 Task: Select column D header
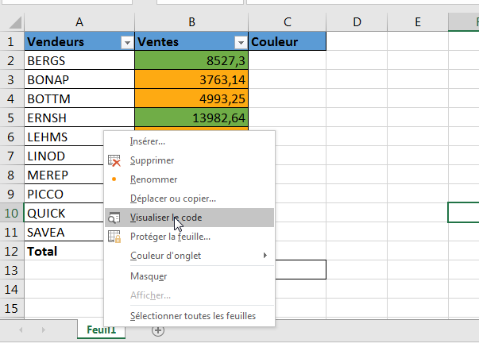click(x=357, y=22)
